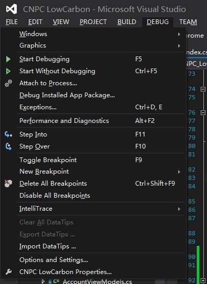
Task: Click the Step Into arrow icon
Action: pos(8,134)
